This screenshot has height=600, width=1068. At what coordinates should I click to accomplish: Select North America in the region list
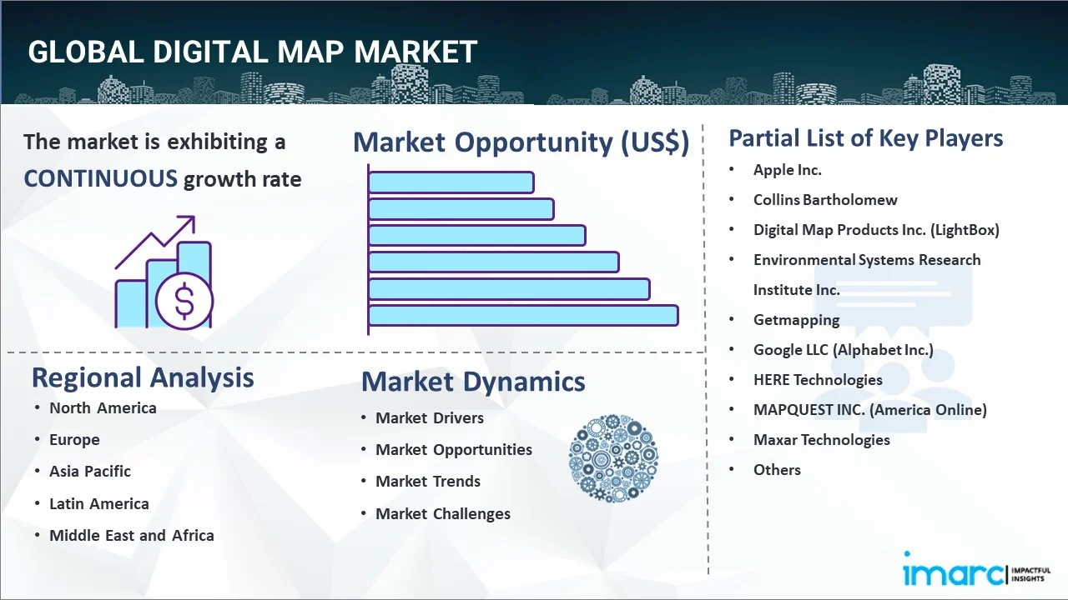point(103,407)
